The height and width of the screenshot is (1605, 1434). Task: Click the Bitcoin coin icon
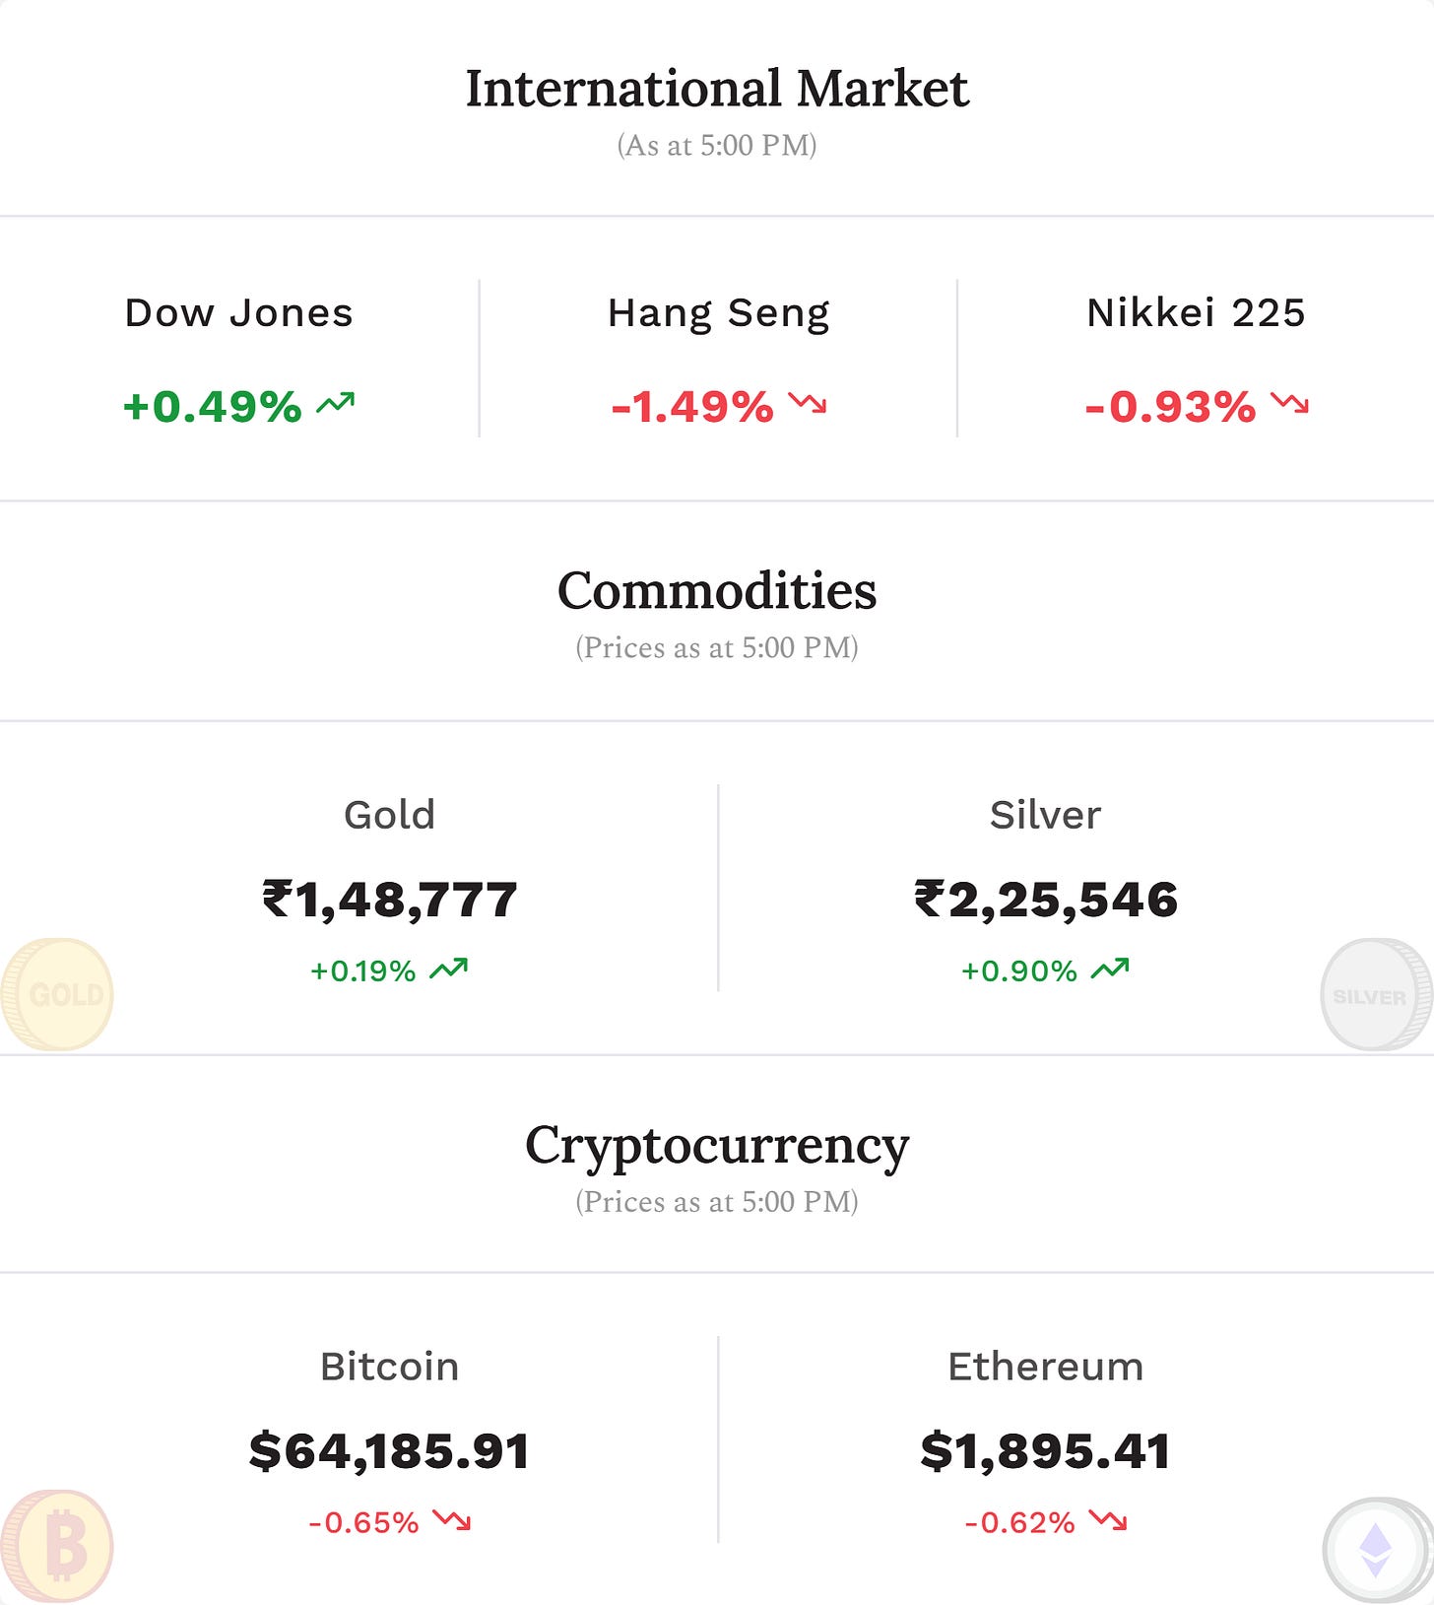coord(57,1546)
